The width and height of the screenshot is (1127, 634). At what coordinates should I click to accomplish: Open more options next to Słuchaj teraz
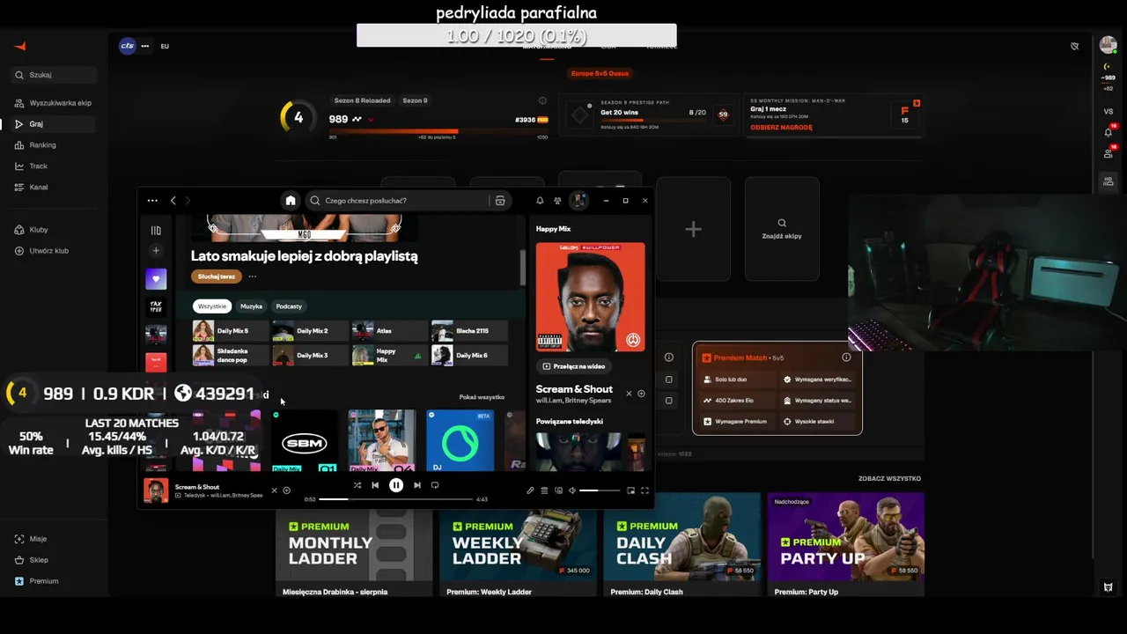tap(253, 276)
